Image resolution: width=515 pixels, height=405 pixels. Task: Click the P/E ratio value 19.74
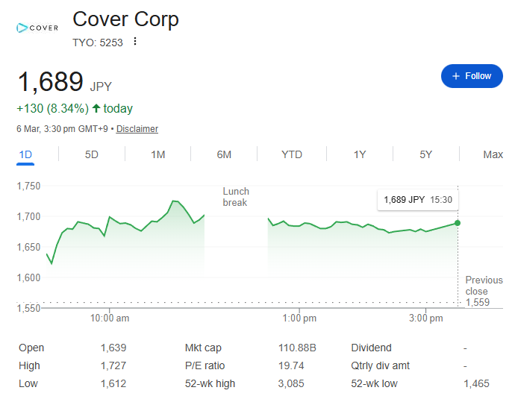click(291, 365)
